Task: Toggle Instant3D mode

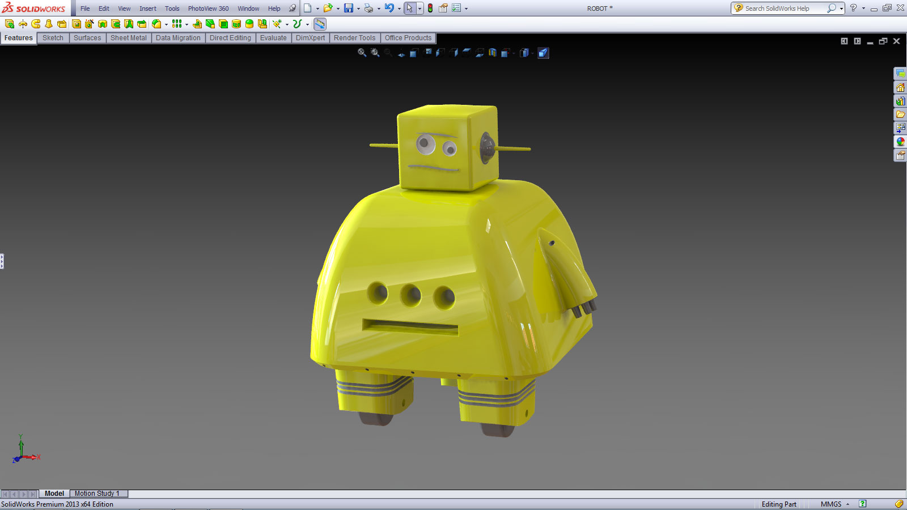Action: pos(320,24)
